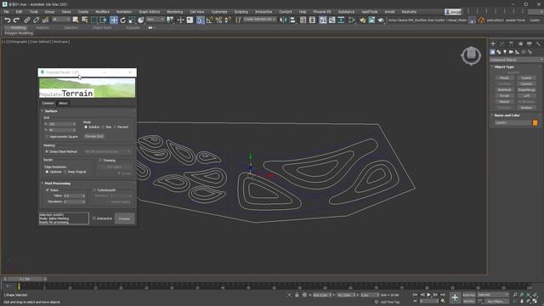Toggle the Approximate Square checkbox
The image size is (544, 306).
click(48, 137)
